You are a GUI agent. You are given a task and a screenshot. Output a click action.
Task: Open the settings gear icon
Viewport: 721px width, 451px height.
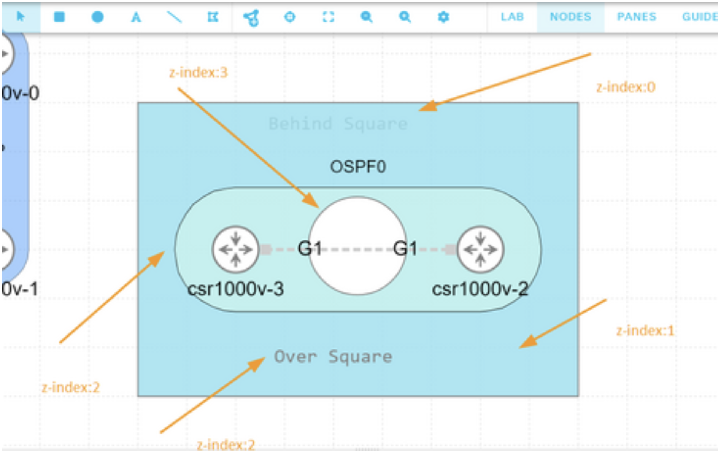(444, 17)
